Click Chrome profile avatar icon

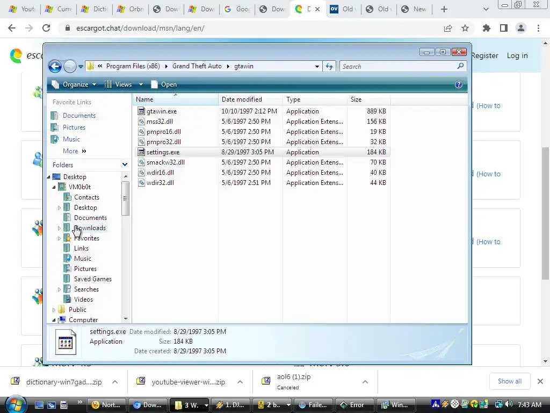pos(521,28)
